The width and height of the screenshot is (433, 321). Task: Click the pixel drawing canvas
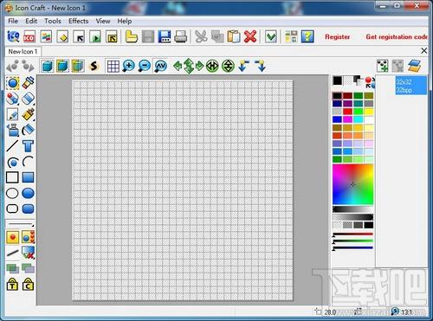(183, 190)
